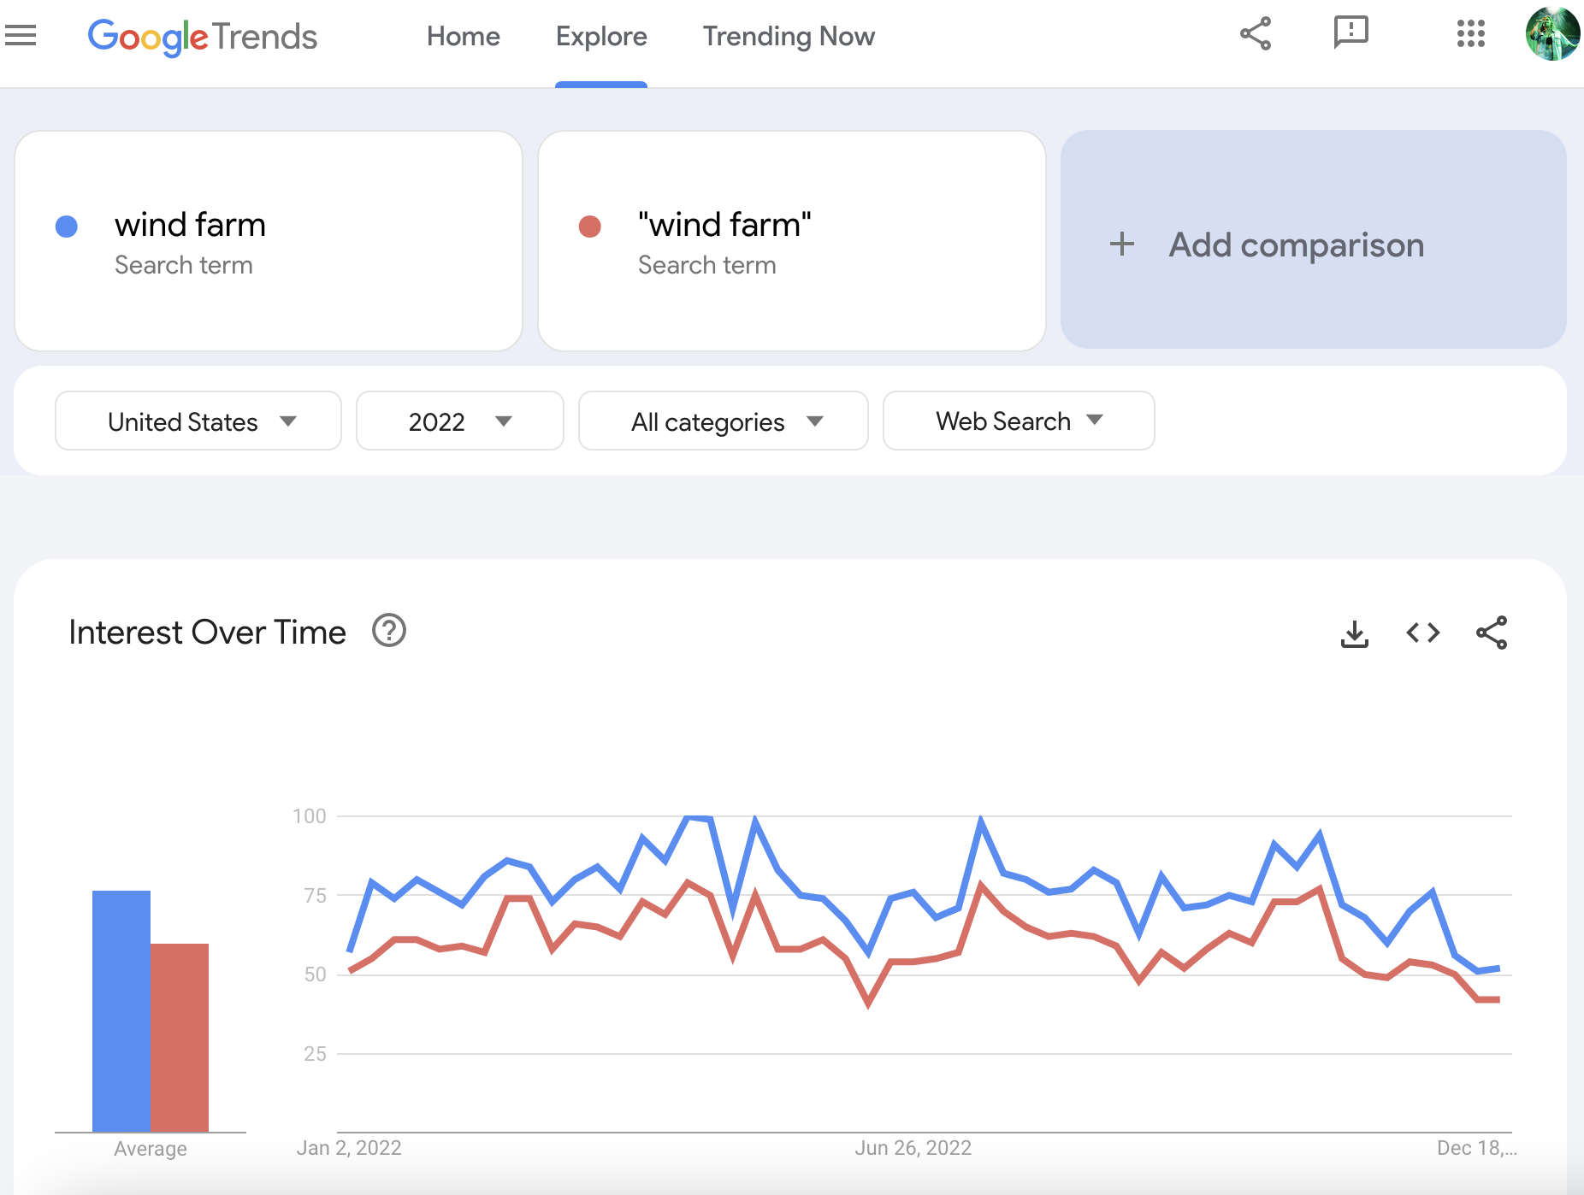Open the Google apps grid

tap(1470, 34)
